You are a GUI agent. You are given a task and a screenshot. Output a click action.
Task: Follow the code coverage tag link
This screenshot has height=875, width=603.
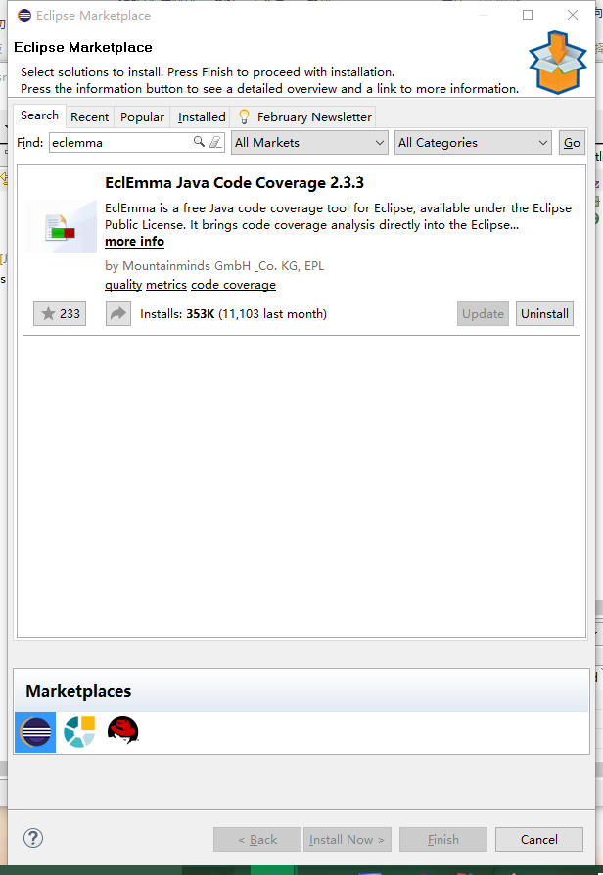tap(233, 285)
